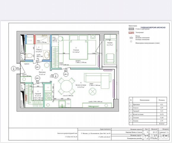Select the crossed-circle pouf symbol near sofa
The height and width of the screenshot is (143, 172).
[93, 91]
